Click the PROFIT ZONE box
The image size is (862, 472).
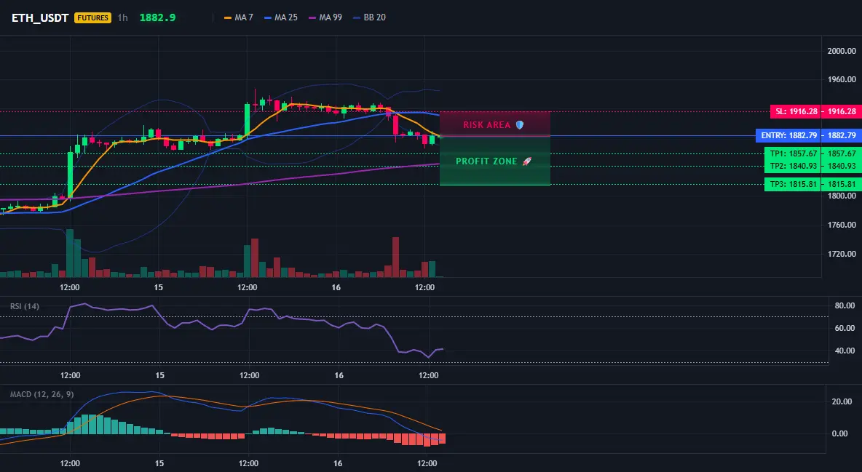coord(495,161)
